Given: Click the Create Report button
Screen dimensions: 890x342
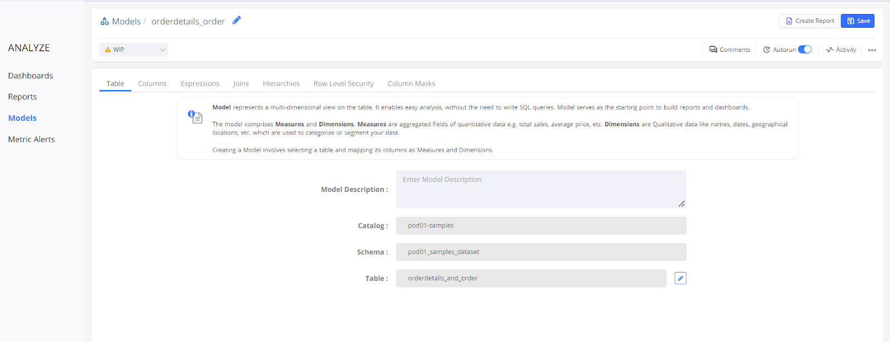Looking at the screenshot, I should pyautogui.click(x=810, y=21).
